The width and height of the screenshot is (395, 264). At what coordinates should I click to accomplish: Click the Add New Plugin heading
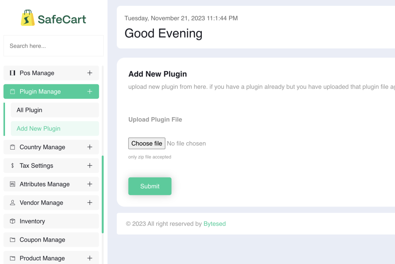tap(158, 74)
